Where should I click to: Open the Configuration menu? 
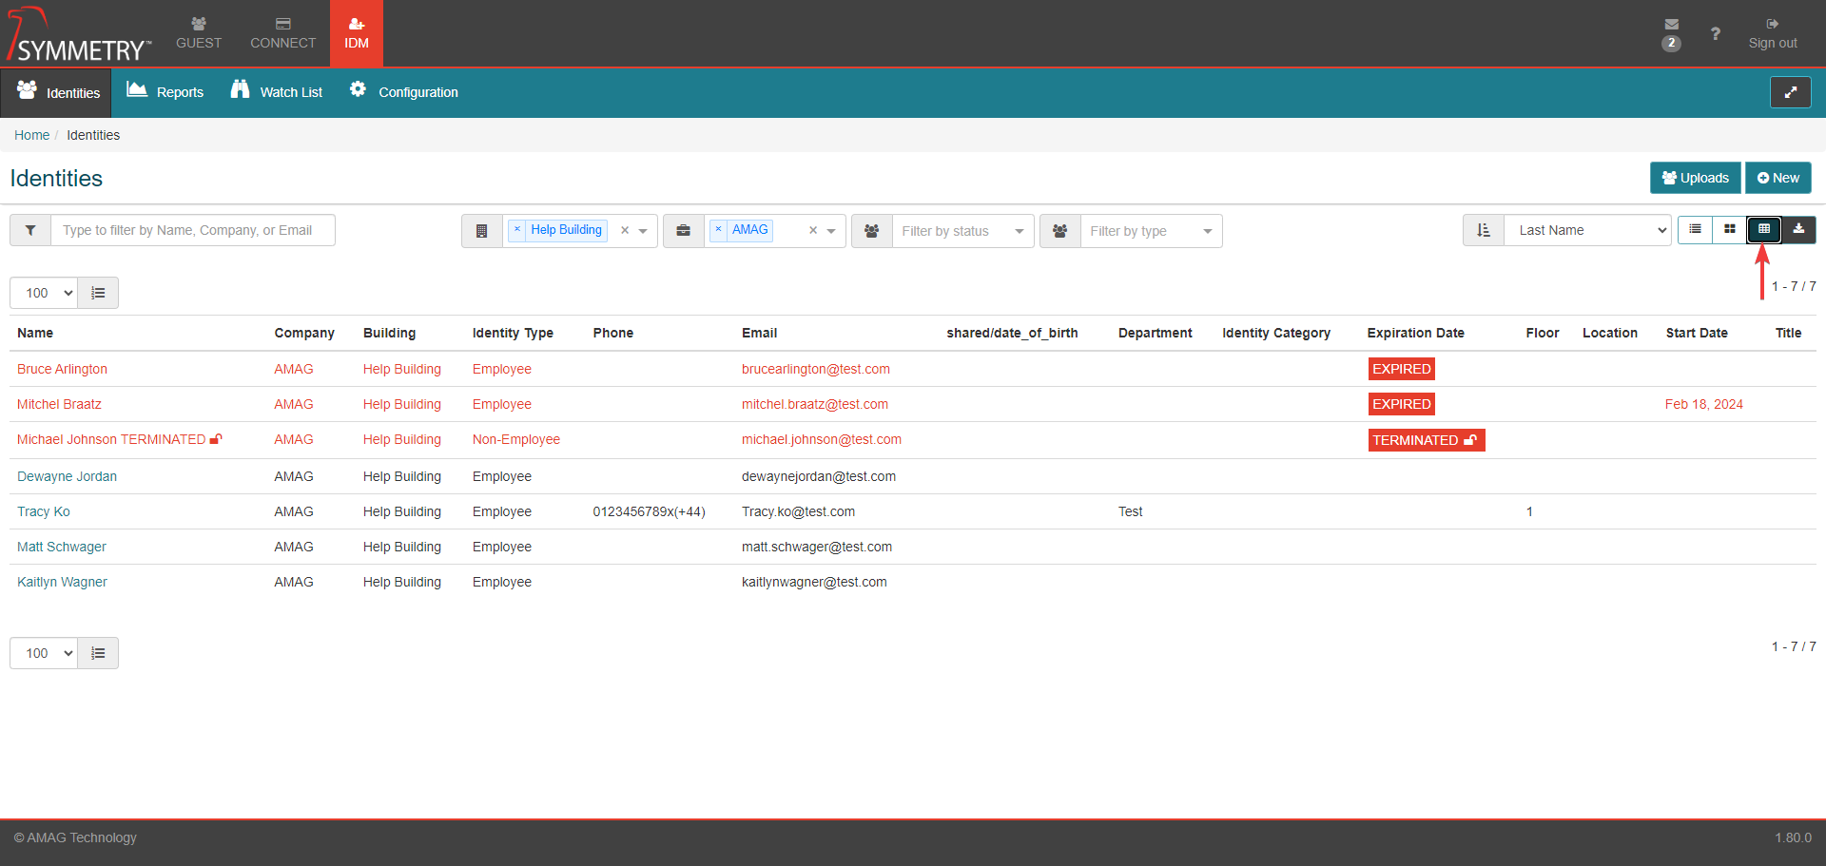coord(404,92)
